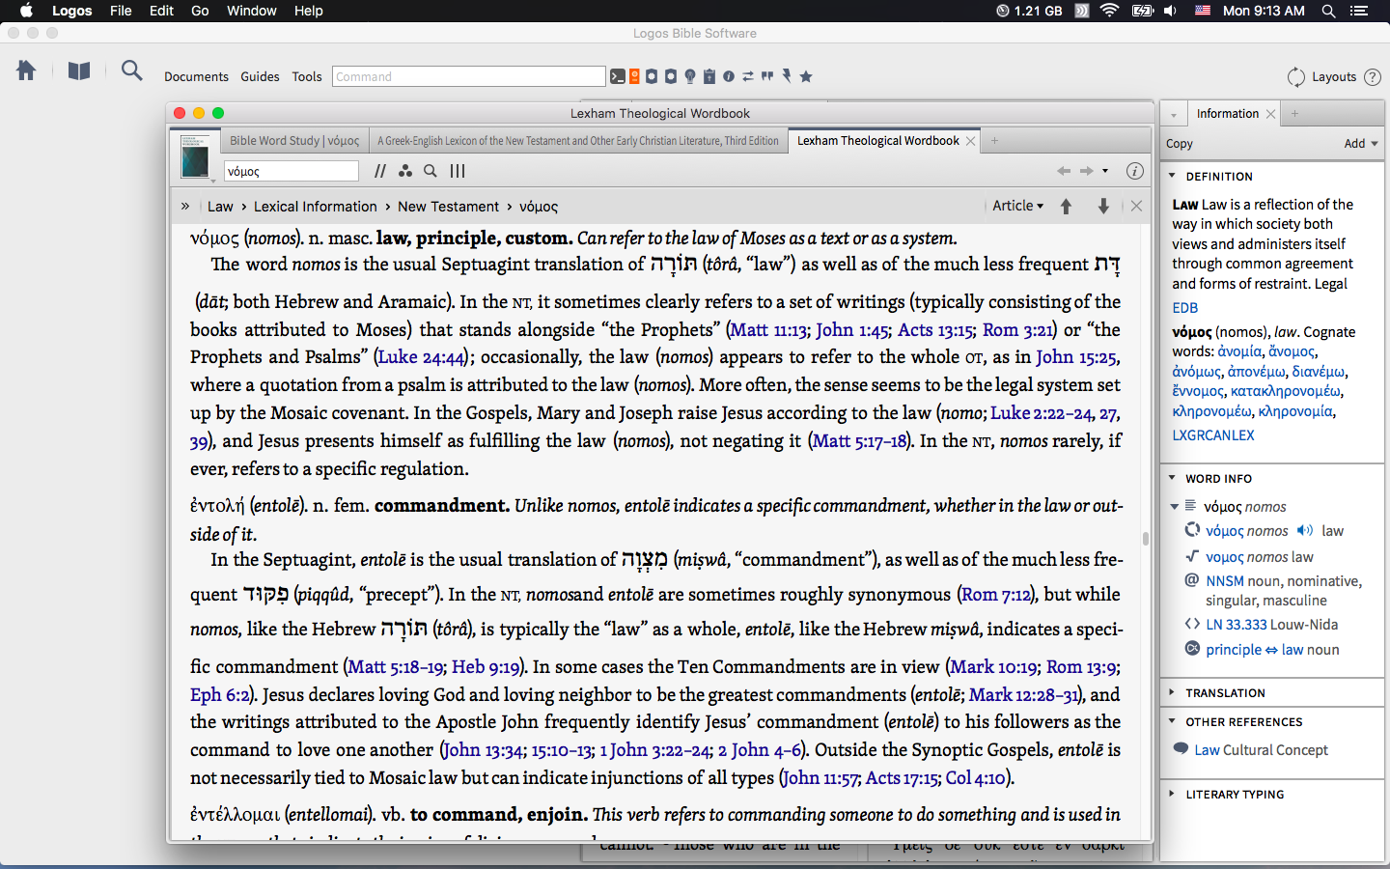This screenshot has height=869, width=1390.
Task: Click the Law Cultural Concept speech bubble icon
Action: pos(1181,749)
